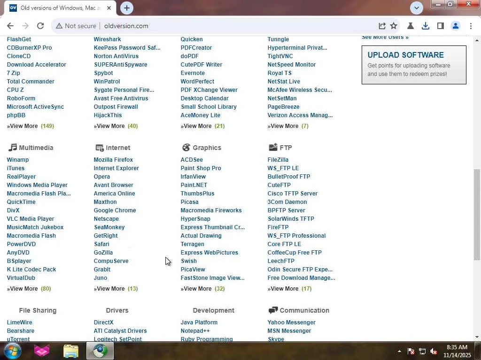Open the VLC Media Player link
This screenshot has width=481, height=360.
tap(31, 219)
